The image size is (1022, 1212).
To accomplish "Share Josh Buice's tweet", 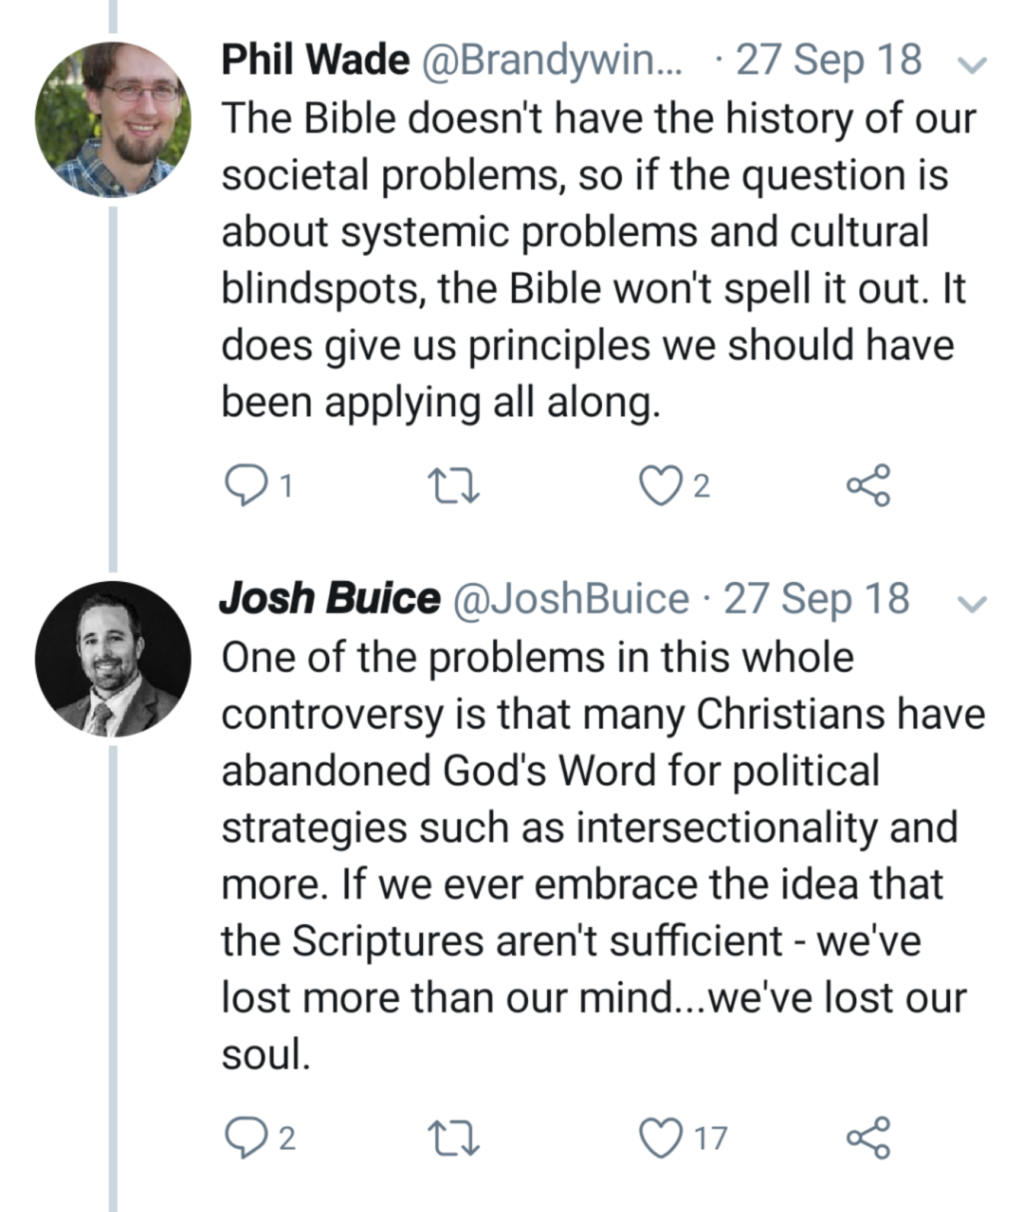I will (x=868, y=1137).
